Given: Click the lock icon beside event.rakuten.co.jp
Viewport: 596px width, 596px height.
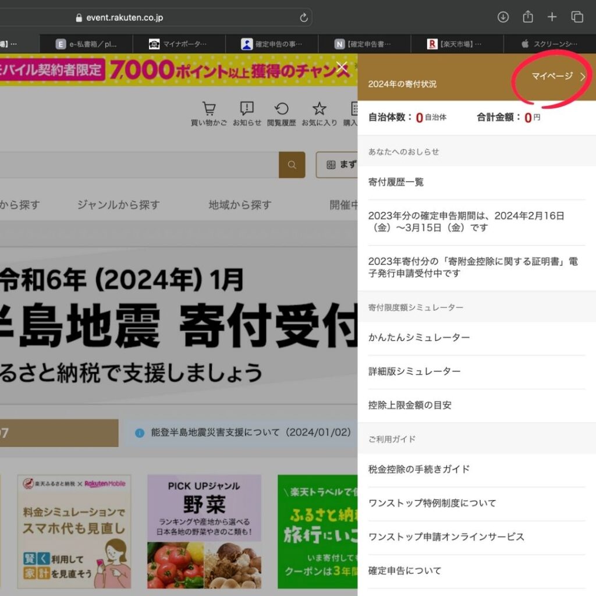Looking at the screenshot, I should tap(79, 17).
